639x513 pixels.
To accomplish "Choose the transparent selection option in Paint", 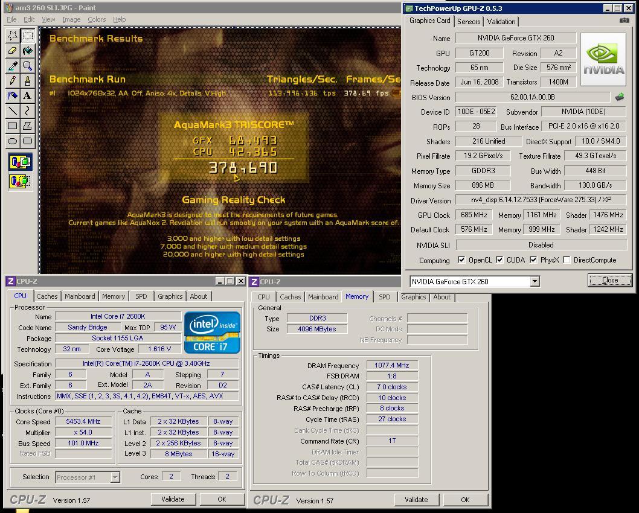I will click(x=21, y=181).
